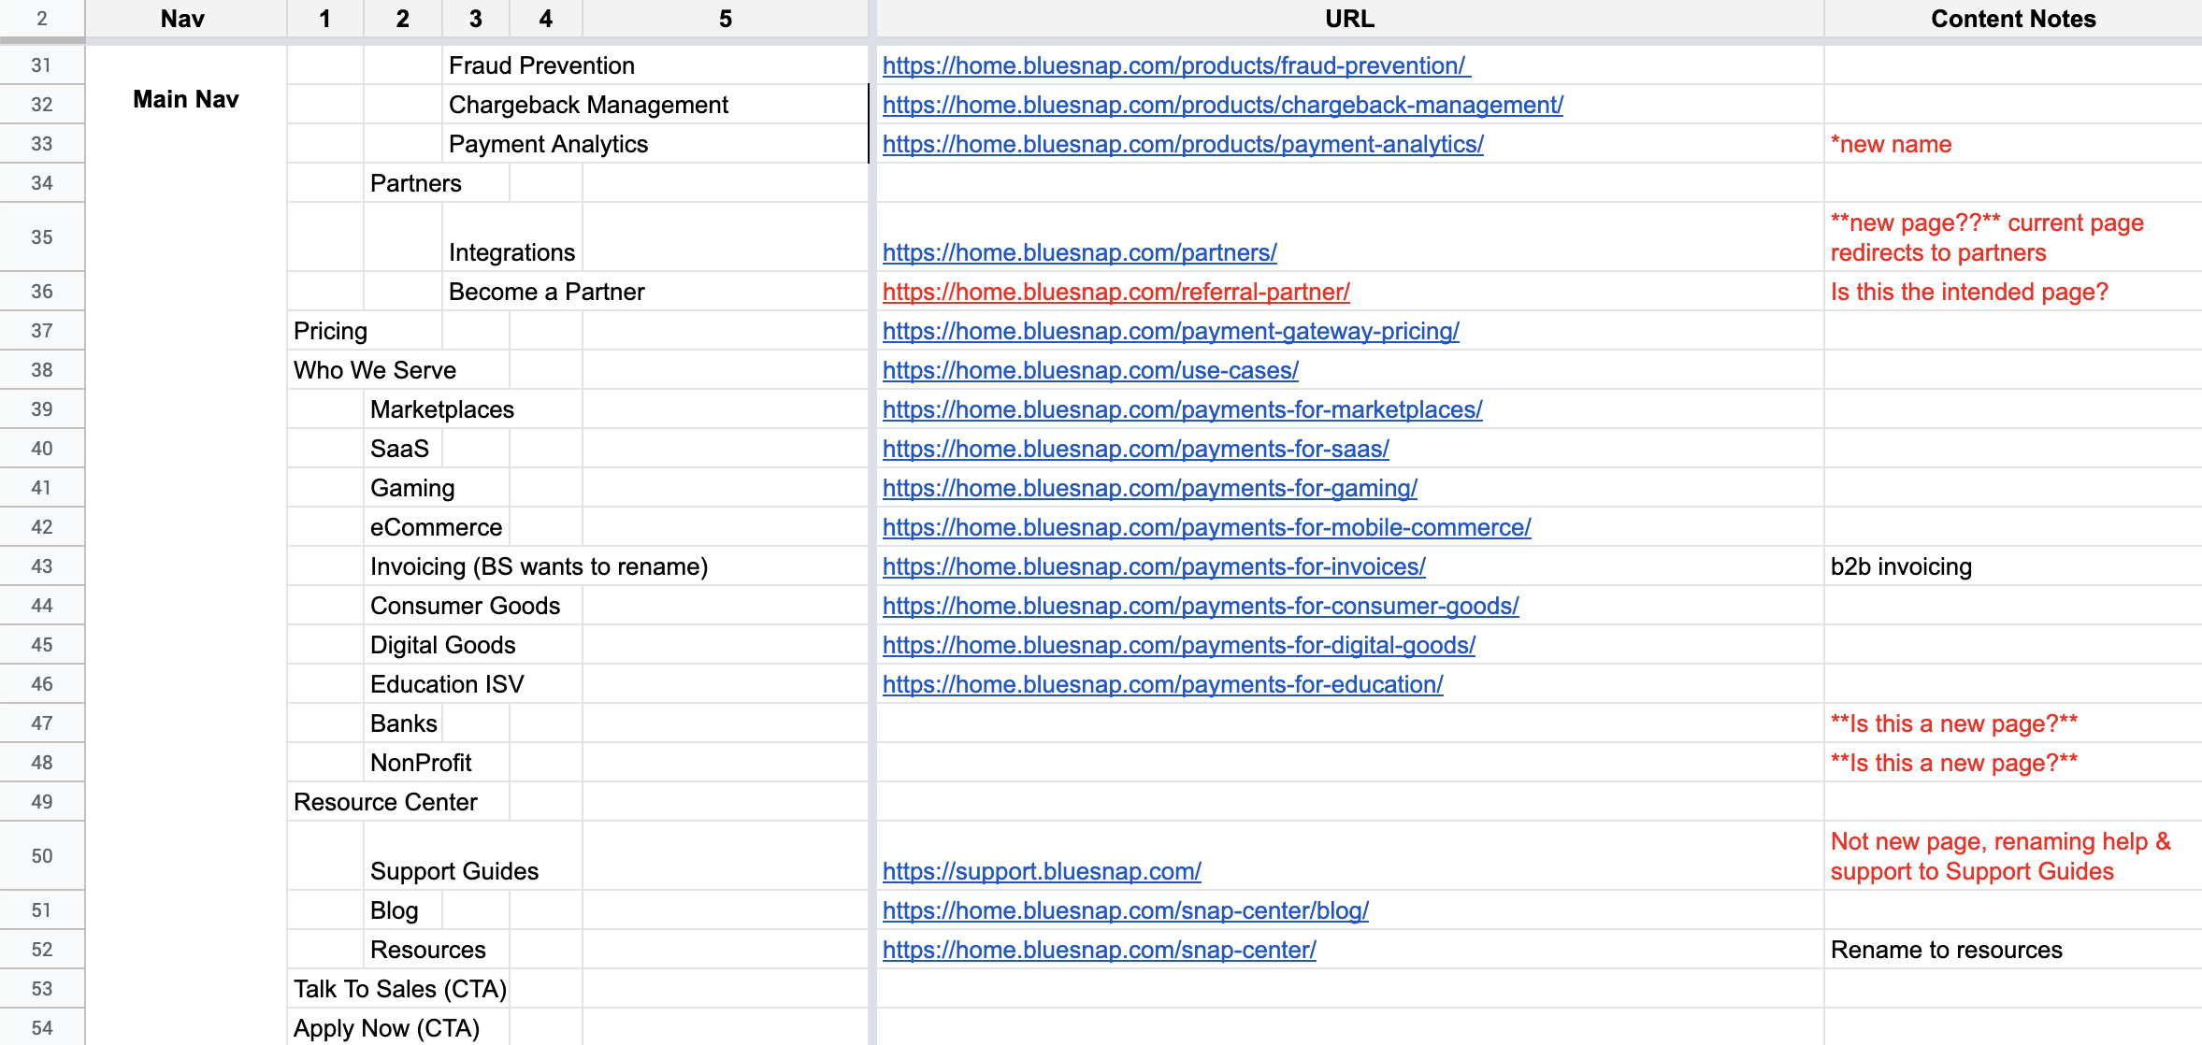Select the Become a Partner cell

click(x=546, y=292)
